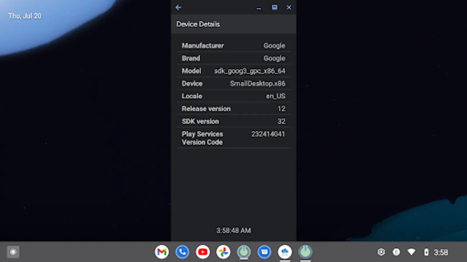Select the Manufacturer value Google
This screenshot has height=262, width=467.
pos(274,46)
